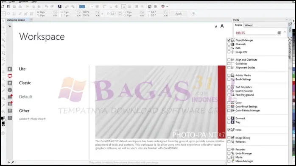Select the Workspace monitor icon in sidebar
Image resolution: width=296 pixels, height=166 pixels.
(x=10, y=76)
